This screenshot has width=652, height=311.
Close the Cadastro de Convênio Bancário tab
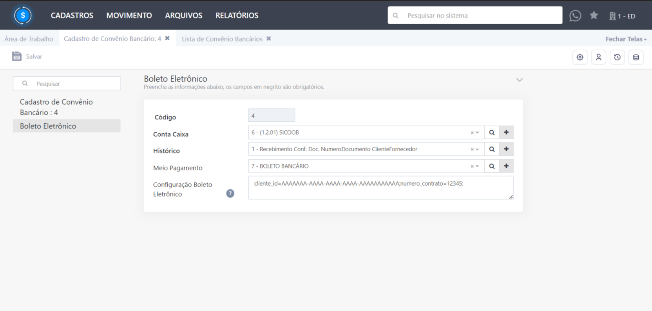[x=167, y=38]
